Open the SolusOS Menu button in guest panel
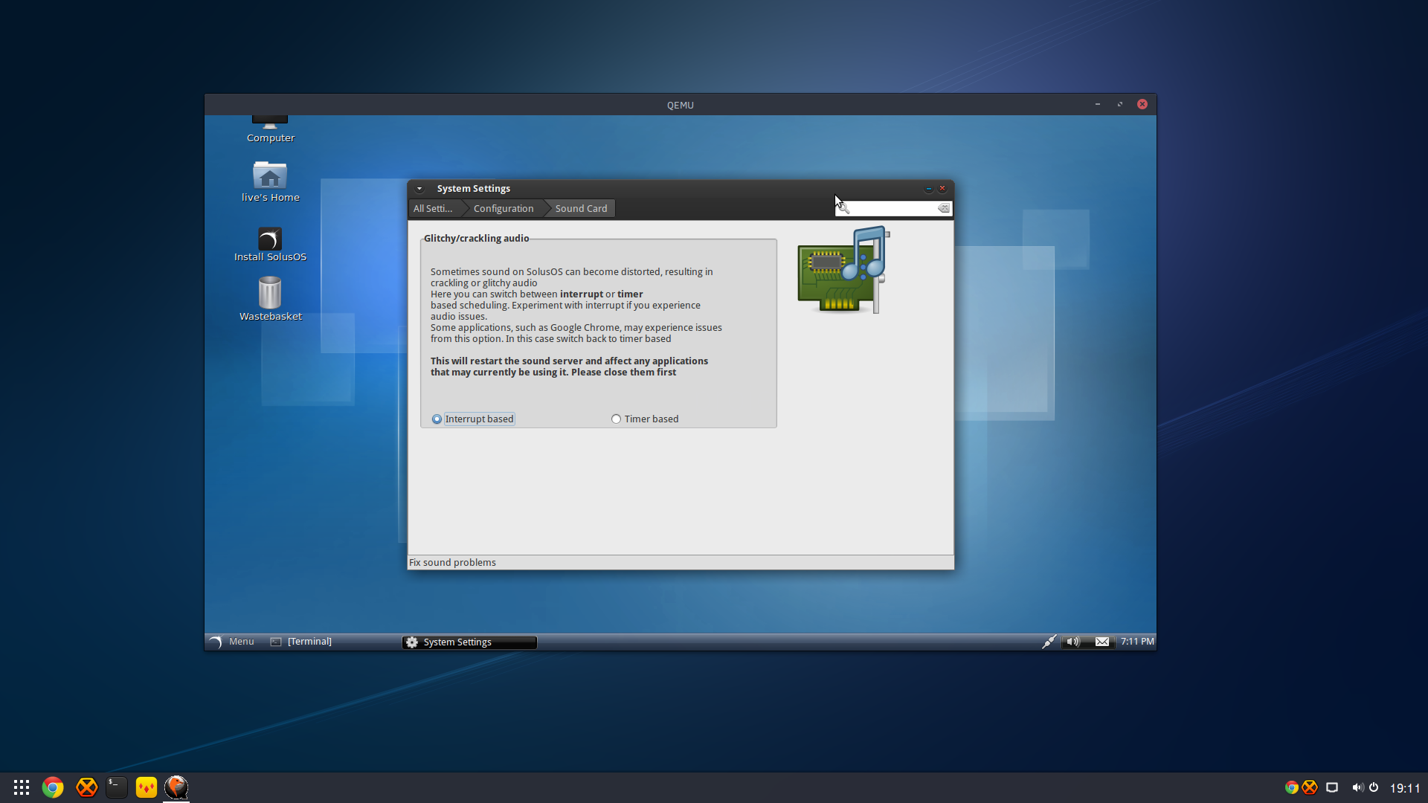Screen dimensions: 1428x803 232,642
